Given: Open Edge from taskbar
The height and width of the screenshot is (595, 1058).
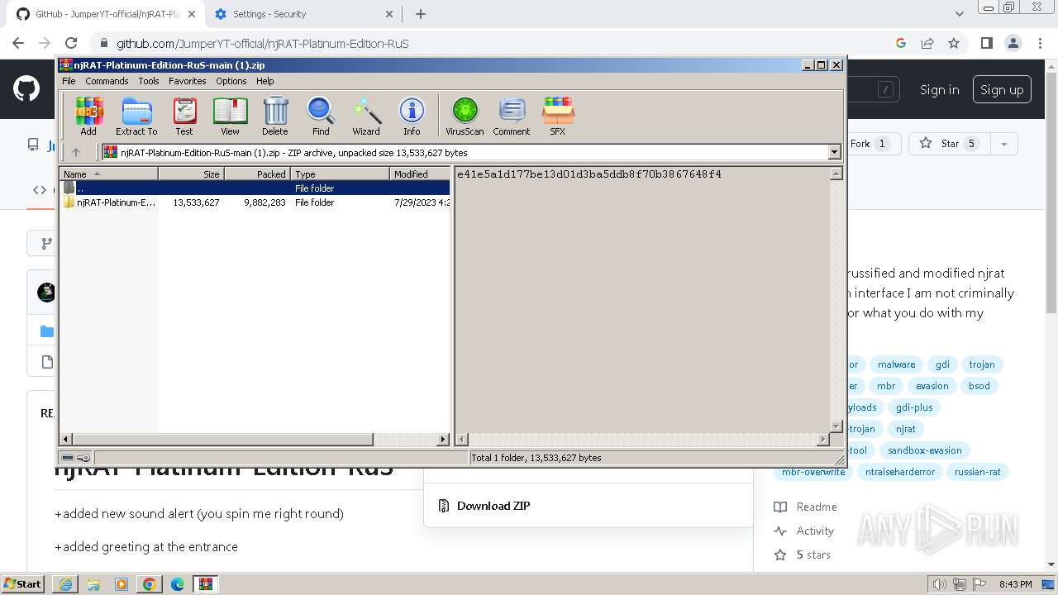Looking at the screenshot, I should (178, 584).
